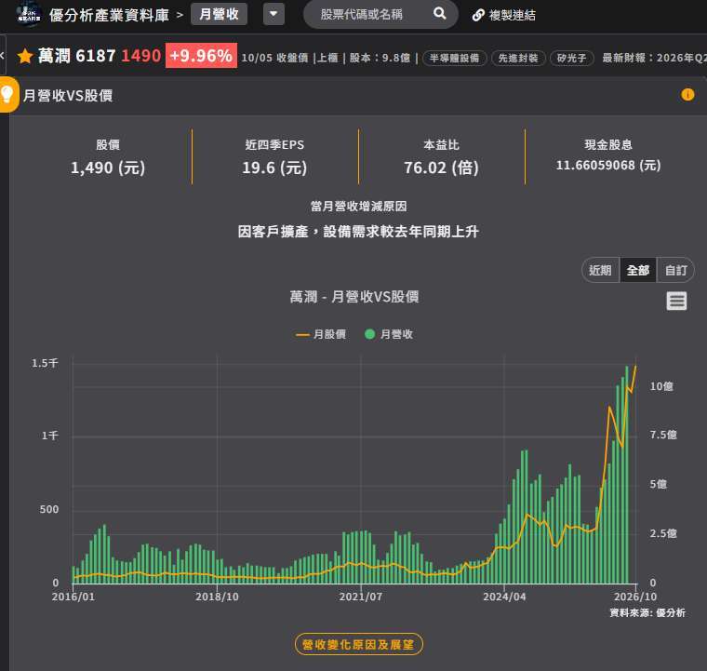707x671 pixels.
Task: Click the 2021/07 axis label
Action: (361, 597)
